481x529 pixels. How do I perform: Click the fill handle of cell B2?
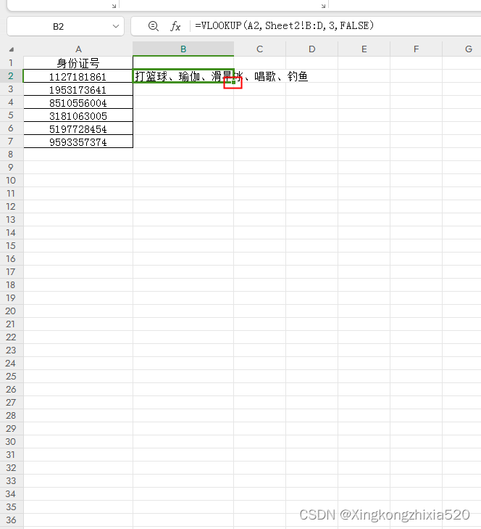pos(234,82)
